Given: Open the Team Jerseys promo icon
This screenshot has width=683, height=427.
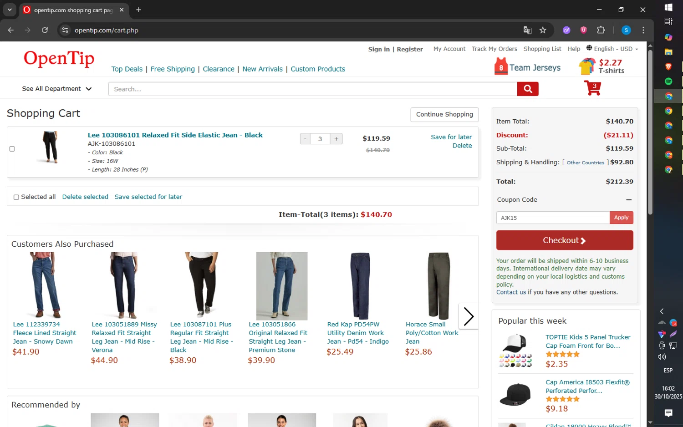Looking at the screenshot, I should tap(527, 67).
